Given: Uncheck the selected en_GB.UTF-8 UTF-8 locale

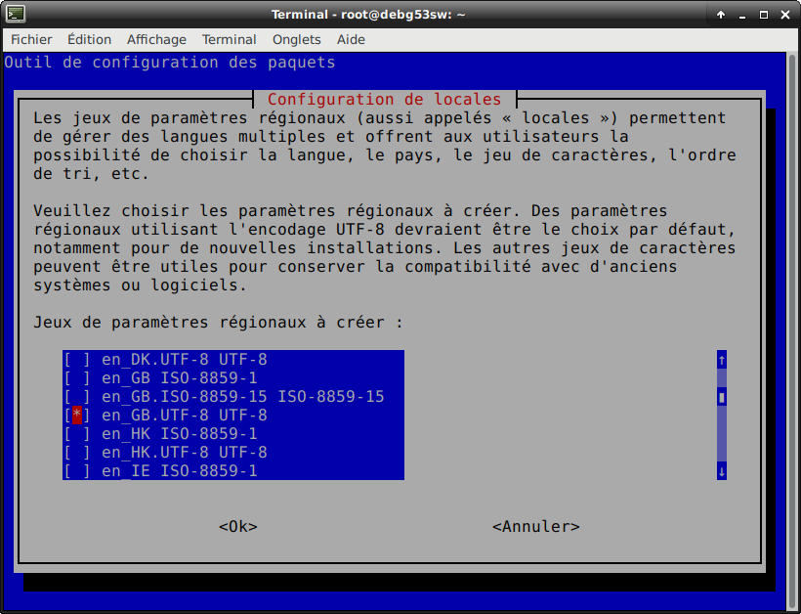Looking at the screenshot, I should pos(76,416).
